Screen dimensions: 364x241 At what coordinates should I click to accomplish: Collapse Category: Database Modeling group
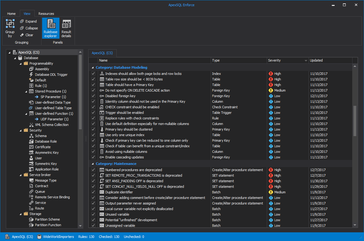point(93,67)
